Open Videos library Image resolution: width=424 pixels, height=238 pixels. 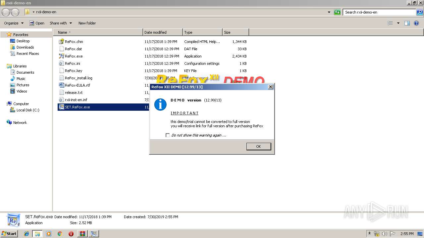pos(22,91)
